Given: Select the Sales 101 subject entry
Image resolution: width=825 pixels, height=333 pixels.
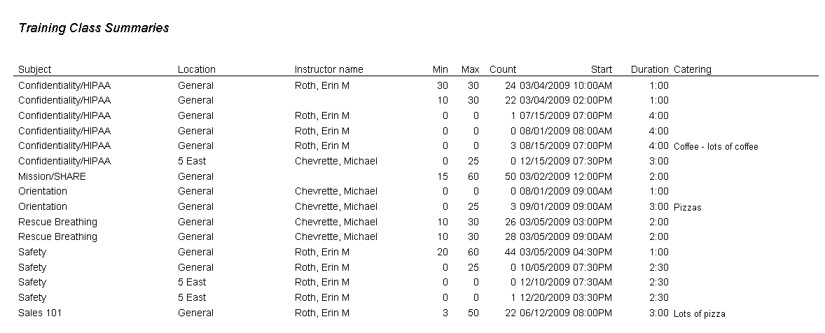Looking at the screenshot, I should coord(40,313).
